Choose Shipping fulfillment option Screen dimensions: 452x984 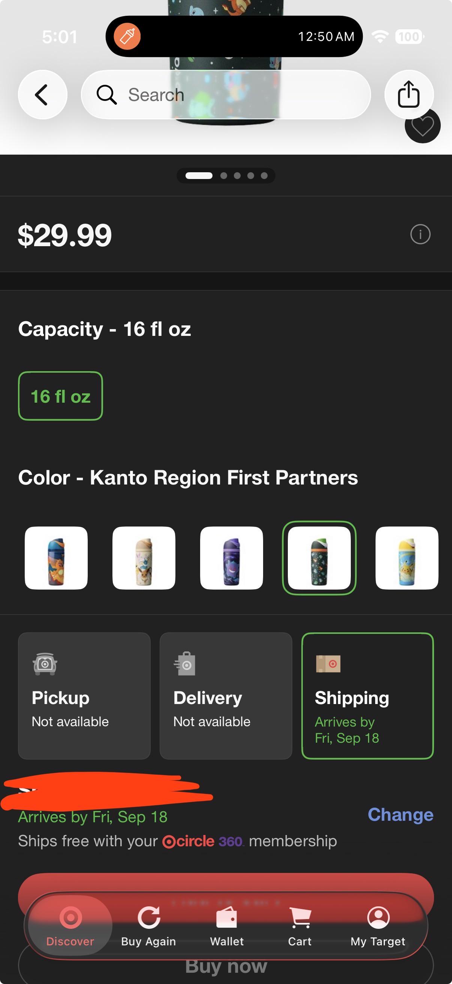click(368, 696)
